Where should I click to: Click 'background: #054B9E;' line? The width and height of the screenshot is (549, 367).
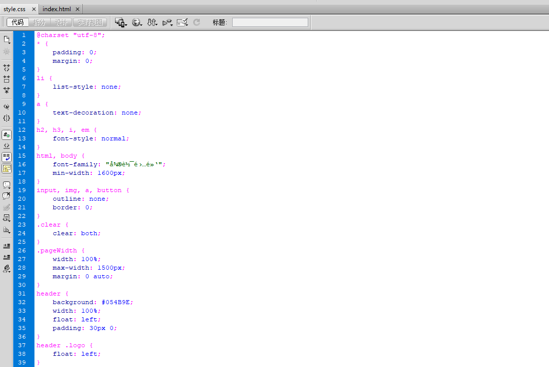click(93, 302)
